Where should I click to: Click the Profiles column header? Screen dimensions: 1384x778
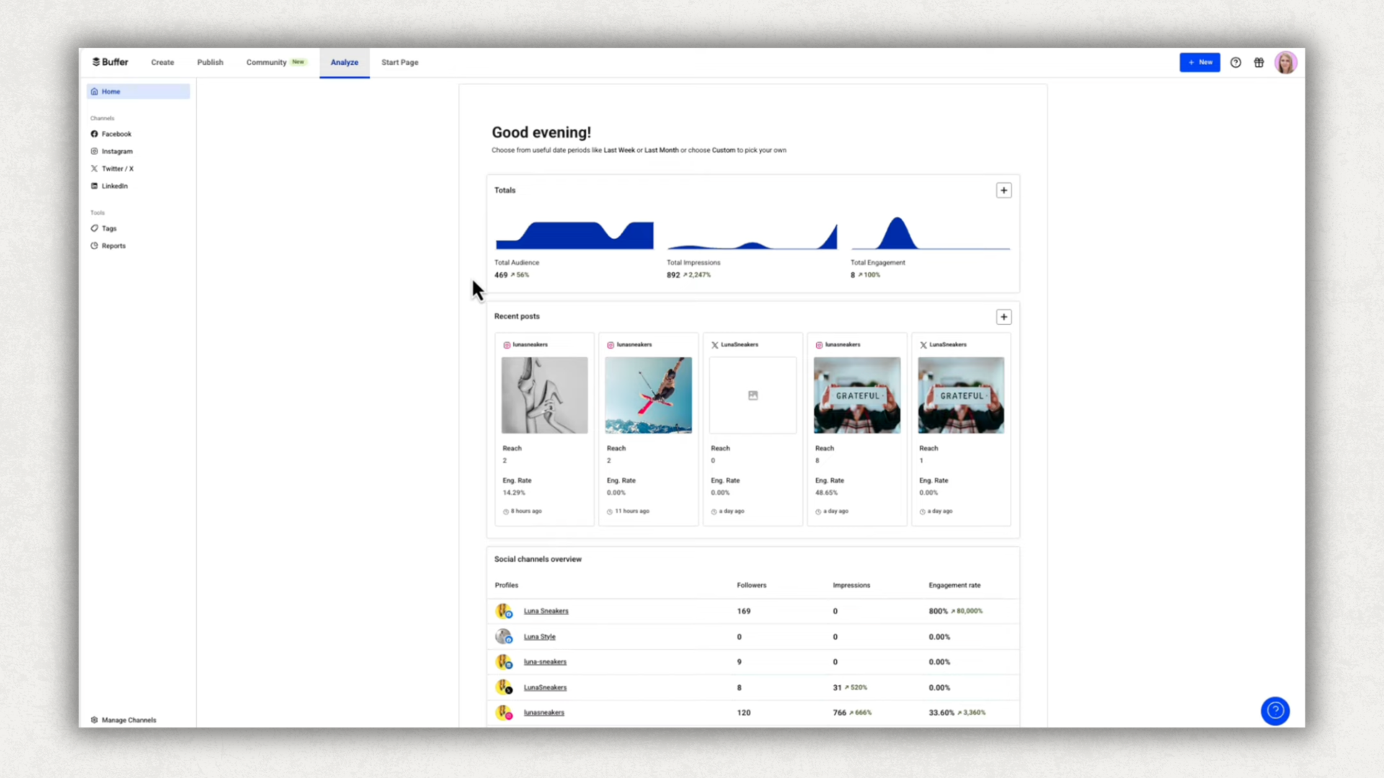(x=506, y=586)
